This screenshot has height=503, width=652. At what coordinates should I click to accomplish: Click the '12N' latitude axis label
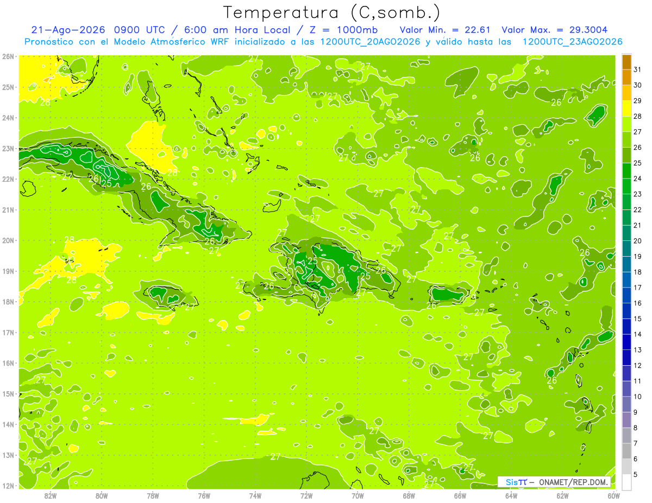click(x=8, y=486)
